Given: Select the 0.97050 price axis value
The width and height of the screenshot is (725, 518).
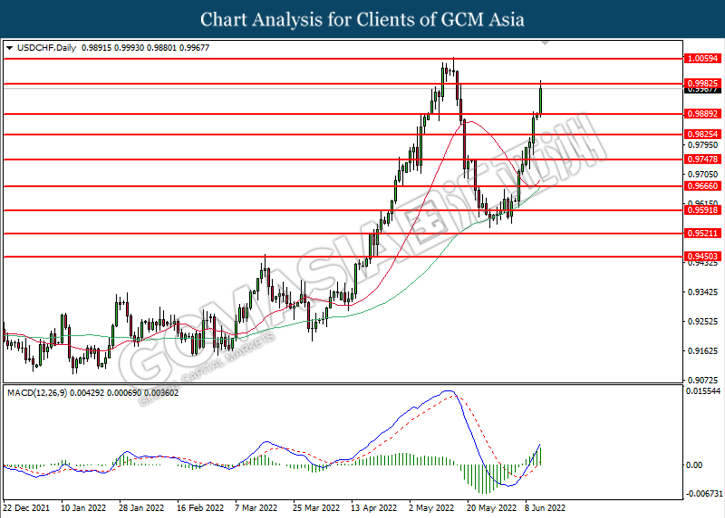Looking at the screenshot, I should tap(703, 174).
